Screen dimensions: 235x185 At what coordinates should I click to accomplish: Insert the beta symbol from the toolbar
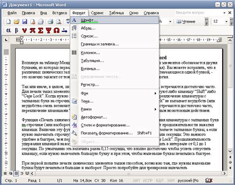click(16, 31)
